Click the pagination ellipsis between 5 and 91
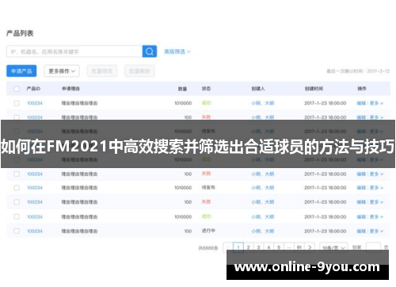396x287 pixels. pos(289,247)
